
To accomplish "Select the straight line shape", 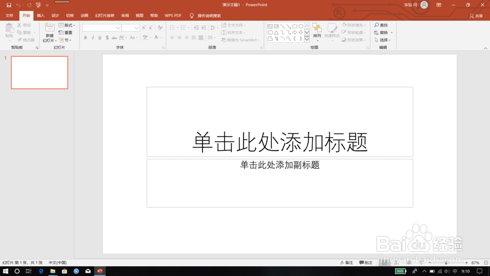I will 283,26.
